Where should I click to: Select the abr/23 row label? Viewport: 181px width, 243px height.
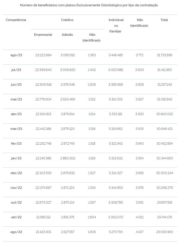[x=16, y=114]
